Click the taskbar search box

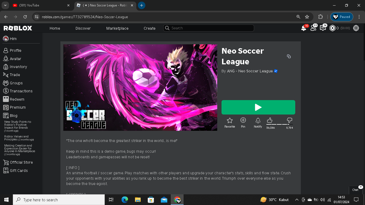[59, 200]
